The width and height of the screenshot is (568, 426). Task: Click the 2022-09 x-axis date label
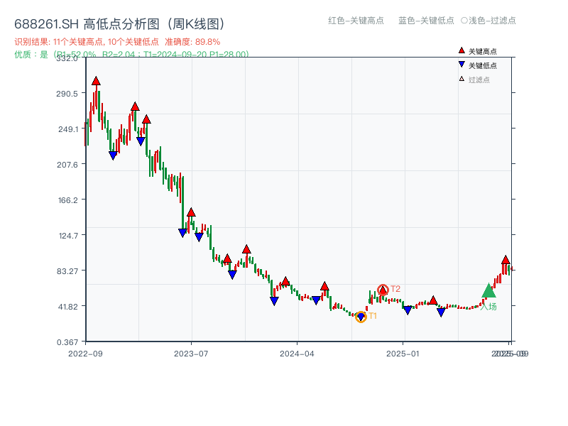coord(87,354)
